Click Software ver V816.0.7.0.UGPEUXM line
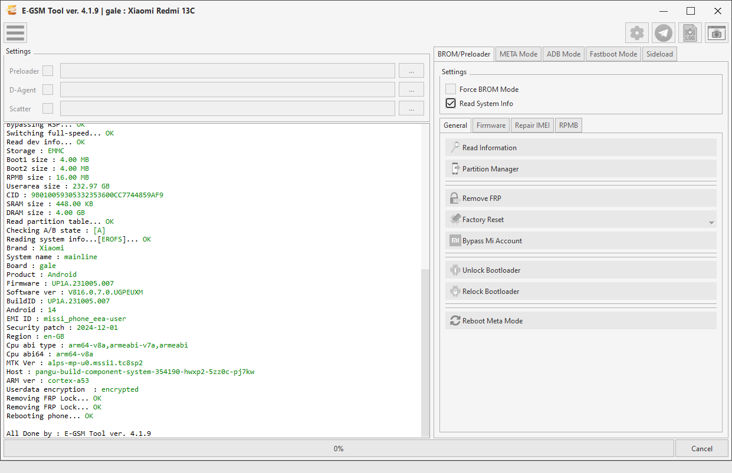The height and width of the screenshot is (473, 732). click(x=75, y=292)
